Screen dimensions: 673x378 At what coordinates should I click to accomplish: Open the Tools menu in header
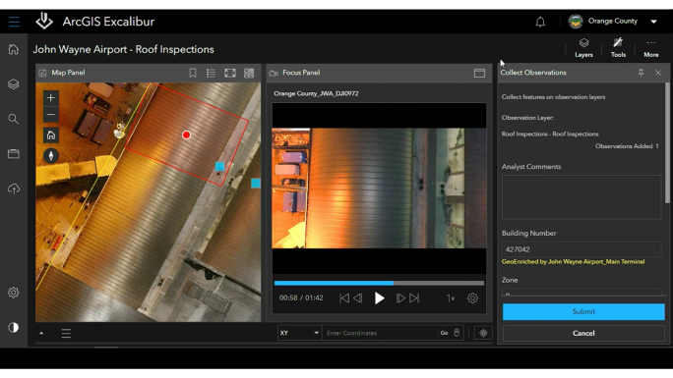pyautogui.click(x=618, y=47)
